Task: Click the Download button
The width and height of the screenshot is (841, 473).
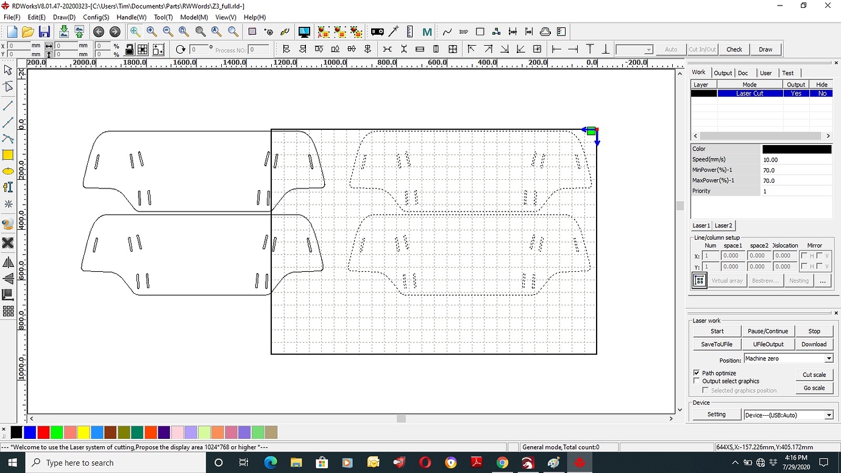Action: (814, 344)
